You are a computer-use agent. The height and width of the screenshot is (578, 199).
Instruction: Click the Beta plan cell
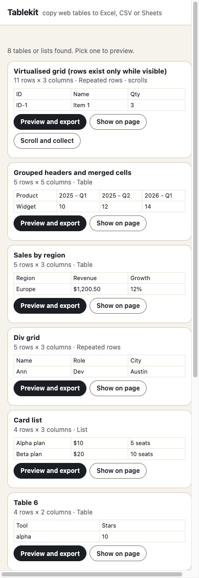coord(42,455)
